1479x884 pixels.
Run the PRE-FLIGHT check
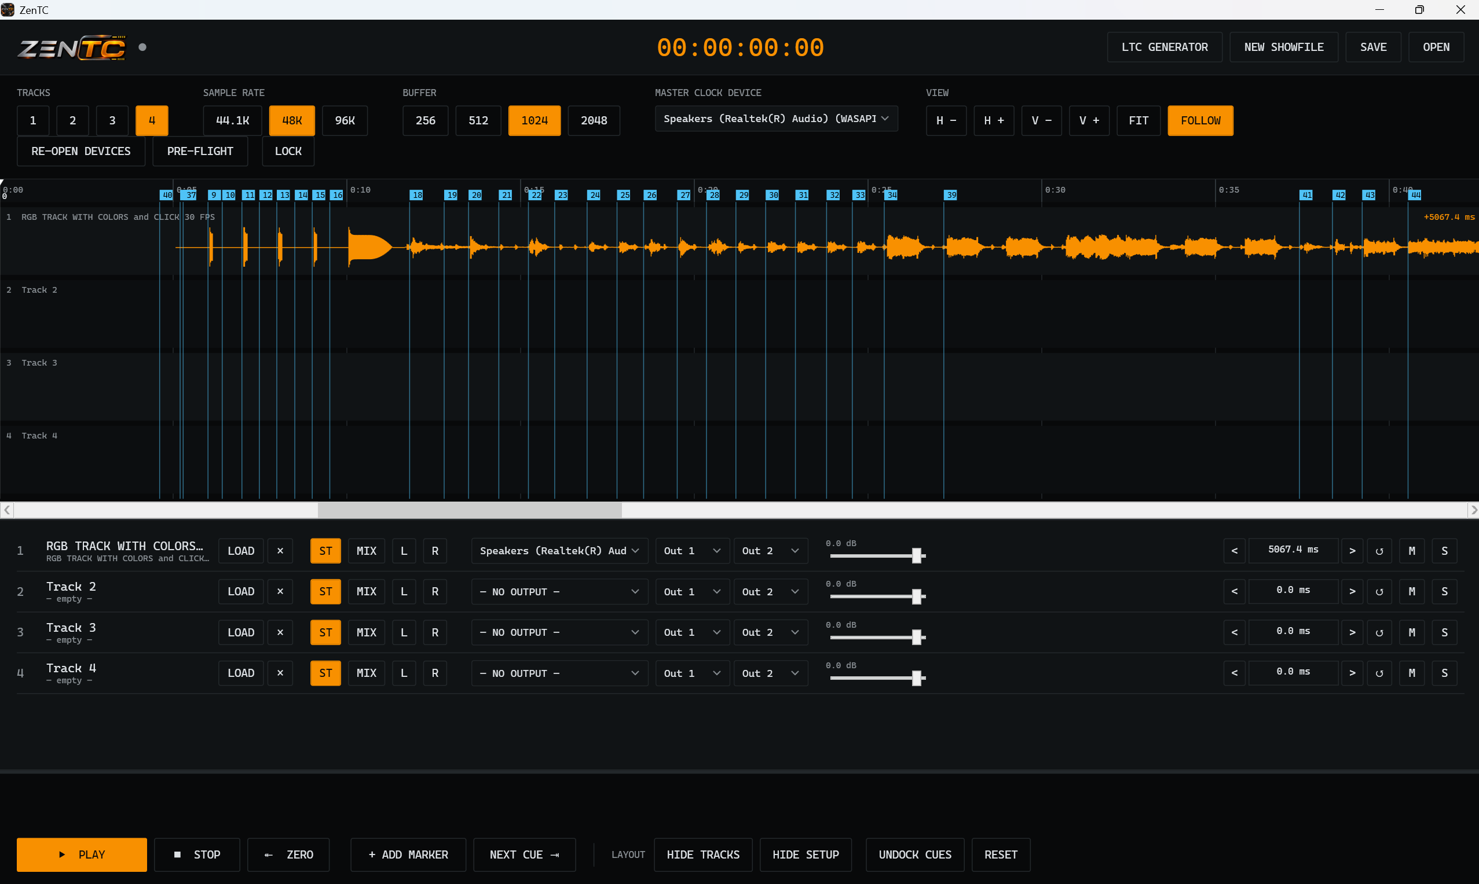point(200,152)
